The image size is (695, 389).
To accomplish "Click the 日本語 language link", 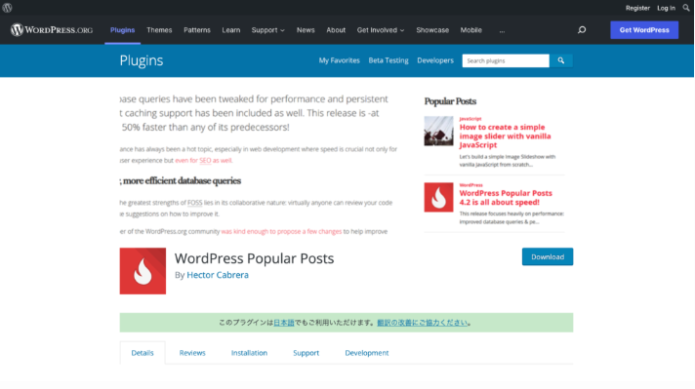I will [284, 323].
